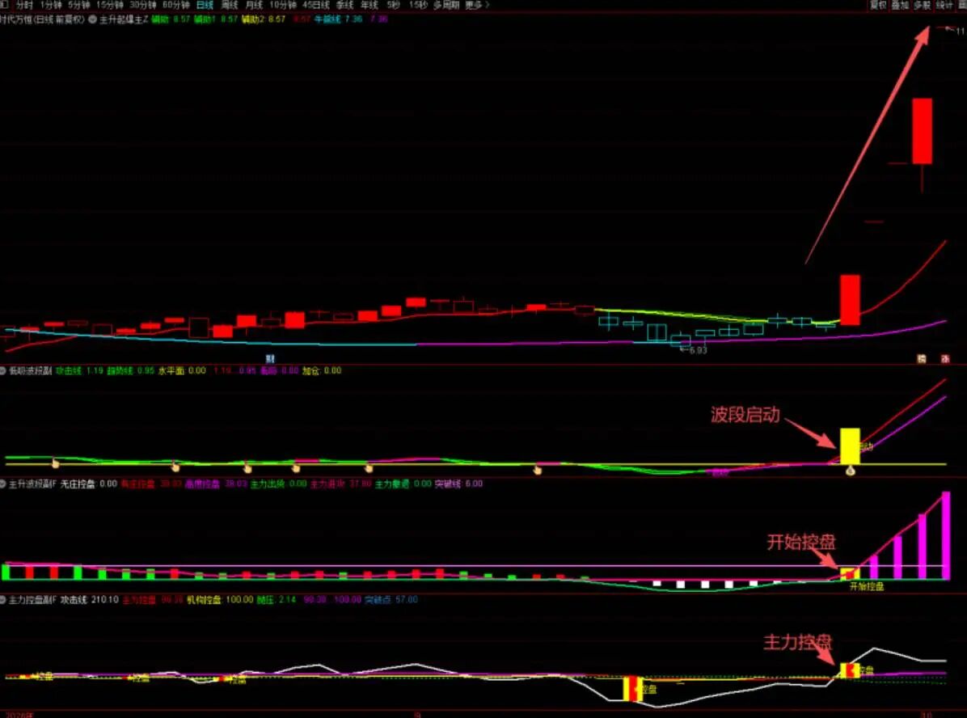The height and width of the screenshot is (718, 967).
Task: Toggle the 多股 multi-stock view
Action: click(922, 5)
